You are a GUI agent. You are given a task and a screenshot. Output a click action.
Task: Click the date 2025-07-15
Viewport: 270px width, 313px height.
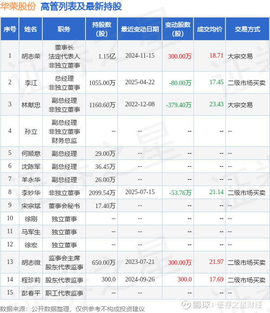pos(140,192)
